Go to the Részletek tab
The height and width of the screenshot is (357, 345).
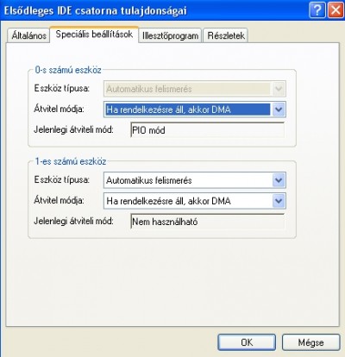click(x=226, y=35)
